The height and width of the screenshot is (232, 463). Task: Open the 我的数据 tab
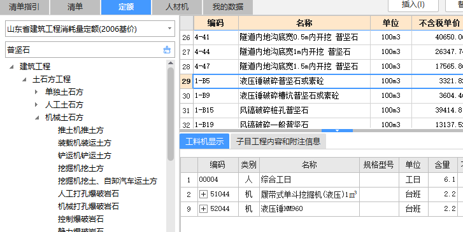(227, 7)
